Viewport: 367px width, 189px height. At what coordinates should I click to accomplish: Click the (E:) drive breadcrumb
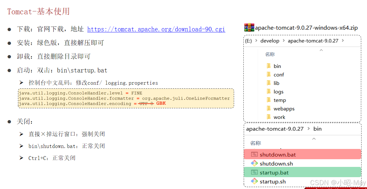click(248, 41)
